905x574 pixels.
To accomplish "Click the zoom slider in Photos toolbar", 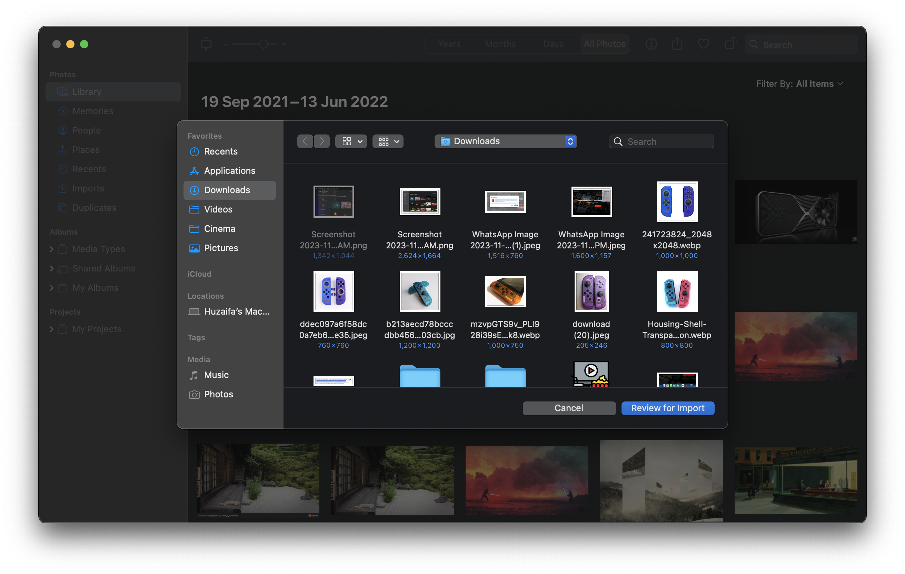I will [x=263, y=44].
